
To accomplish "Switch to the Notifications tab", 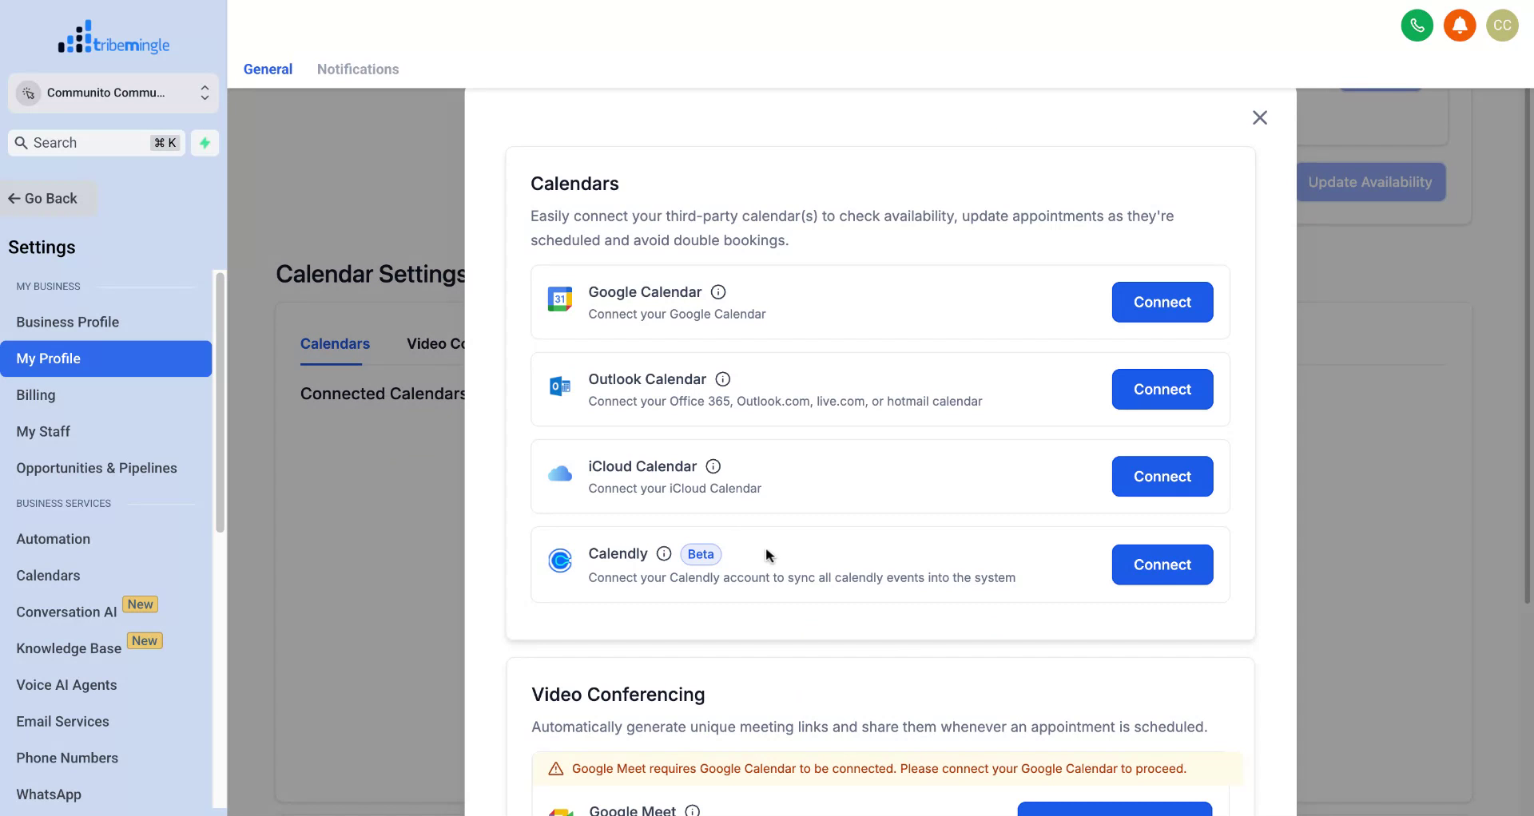I will point(357,69).
